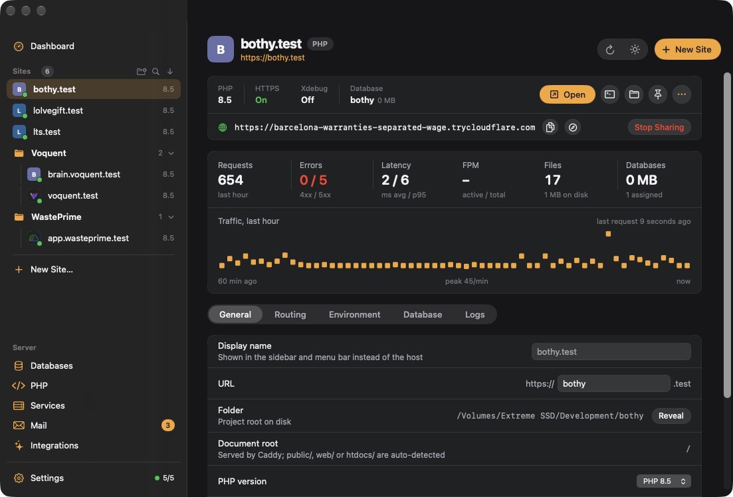Image resolution: width=733 pixels, height=497 pixels.
Task: Click Stop Sharing
Action: [x=659, y=127]
